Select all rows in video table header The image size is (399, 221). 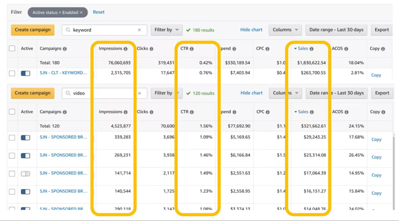(x=12, y=111)
